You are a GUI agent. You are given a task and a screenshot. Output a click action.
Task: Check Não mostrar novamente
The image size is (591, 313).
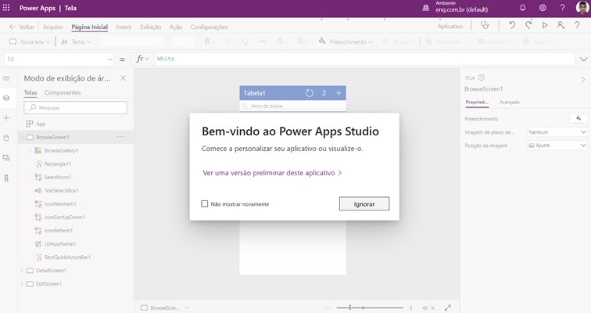click(x=205, y=204)
